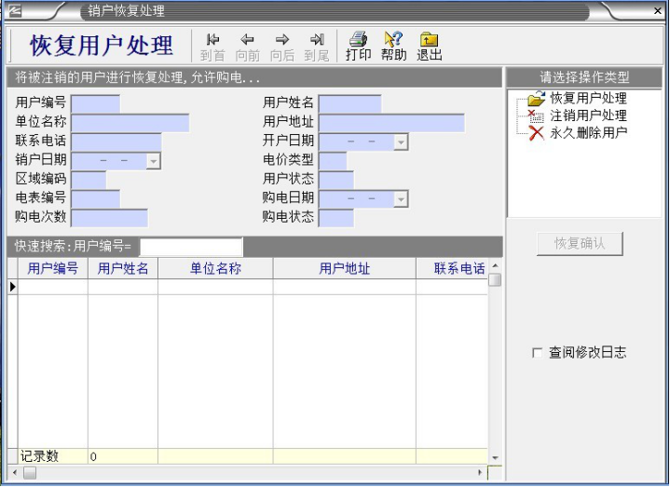This screenshot has height=487, width=670.
Task: Expand the 购电日期 date dropdown
Action: tap(401, 199)
